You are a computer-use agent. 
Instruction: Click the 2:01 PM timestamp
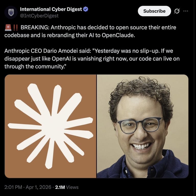point(13,187)
